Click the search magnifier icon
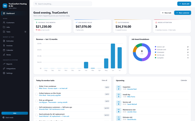The height and width of the screenshot is (121, 195). pyautogui.click(x=36, y=4)
